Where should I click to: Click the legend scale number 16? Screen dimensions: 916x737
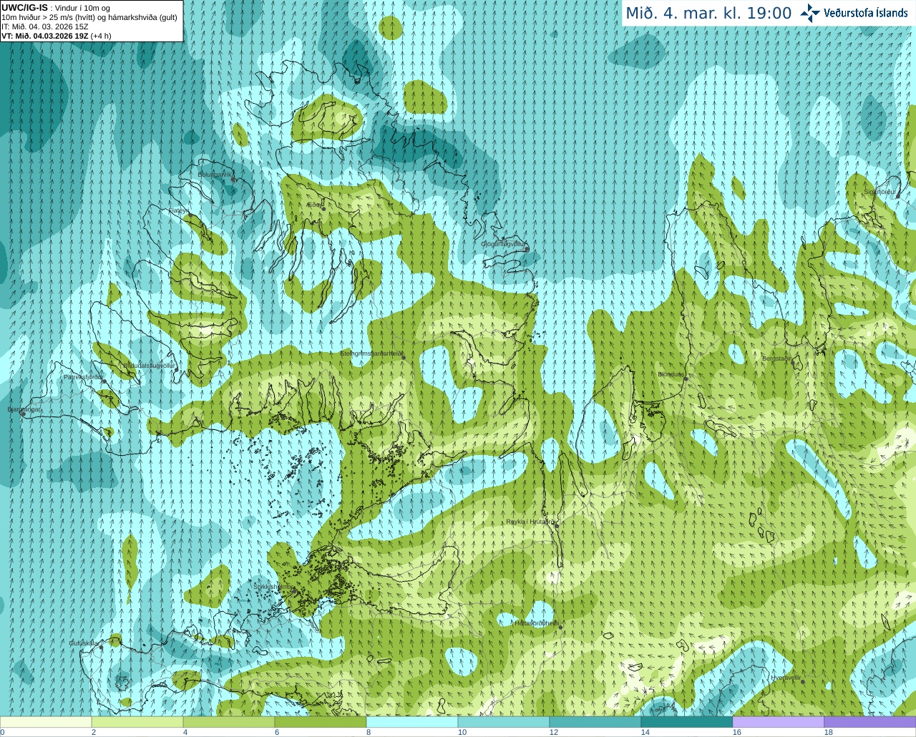[737, 732]
